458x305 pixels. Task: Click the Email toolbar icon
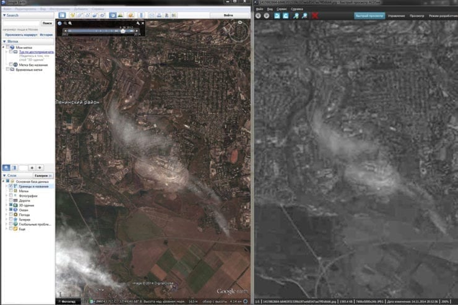(151, 15)
